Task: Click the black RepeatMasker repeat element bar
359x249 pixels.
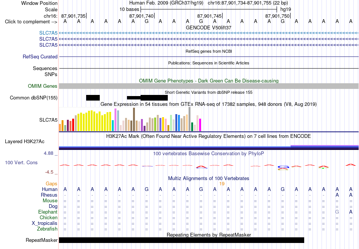Action: coord(181,240)
